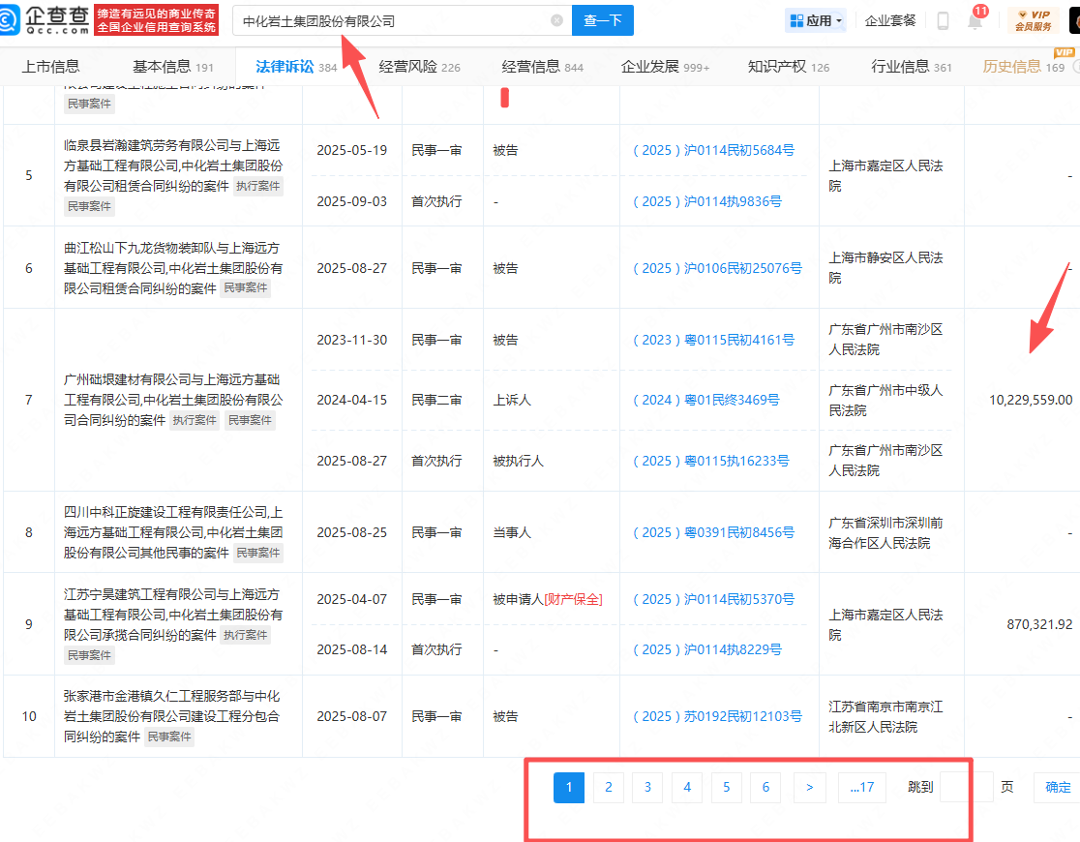Viewport: 1080px width, 842px height.
Task: Click the 被执行人 role cell
Action: tap(518, 461)
